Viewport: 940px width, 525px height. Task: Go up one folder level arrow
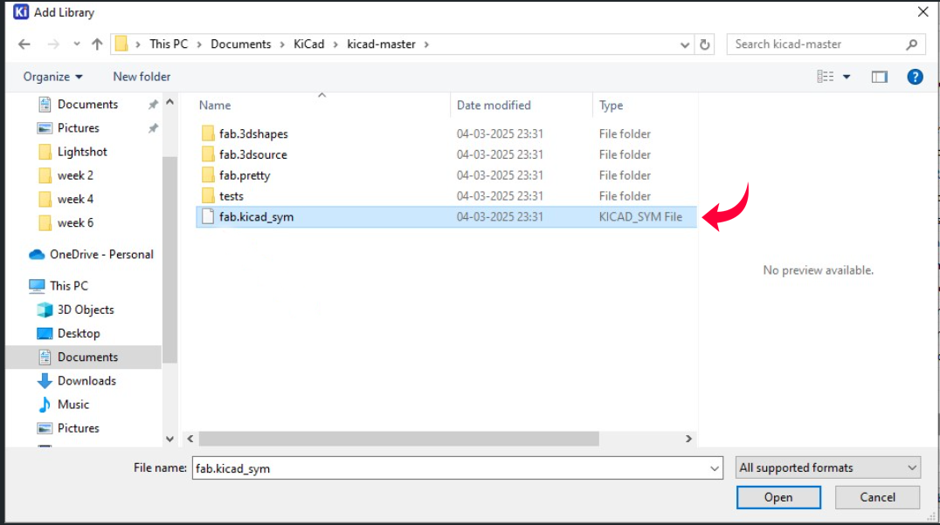[x=97, y=44]
